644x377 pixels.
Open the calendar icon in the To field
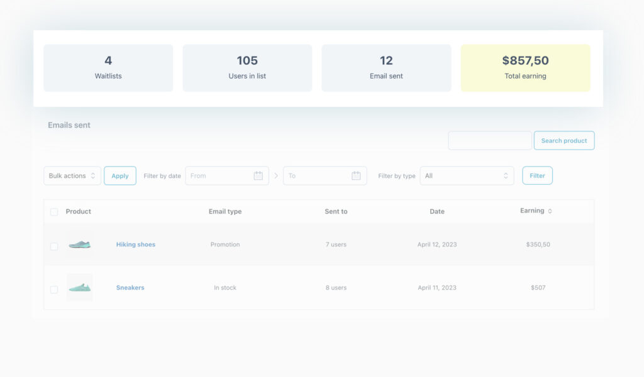pyautogui.click(x=356, y=176)
